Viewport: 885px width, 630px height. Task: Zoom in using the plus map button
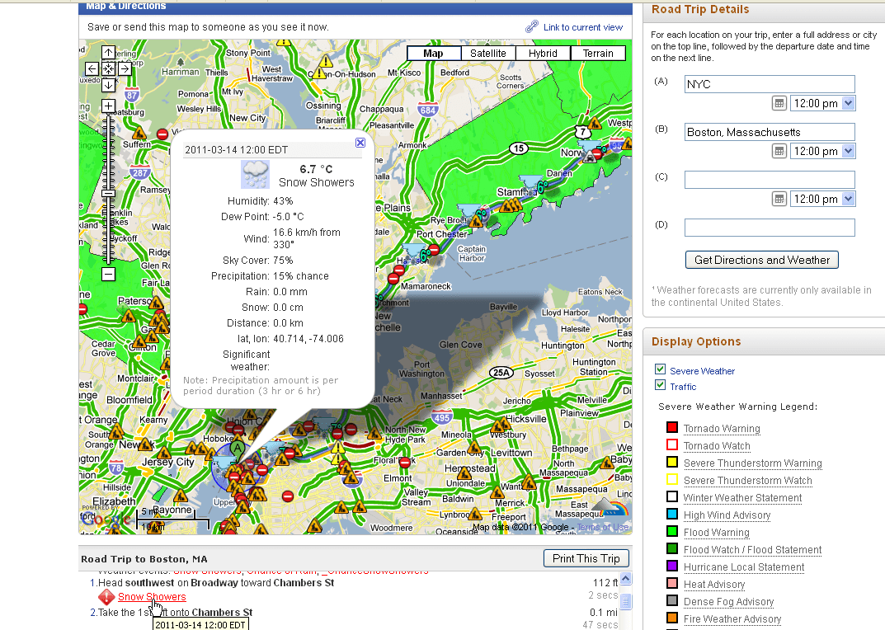pos(108,106)
